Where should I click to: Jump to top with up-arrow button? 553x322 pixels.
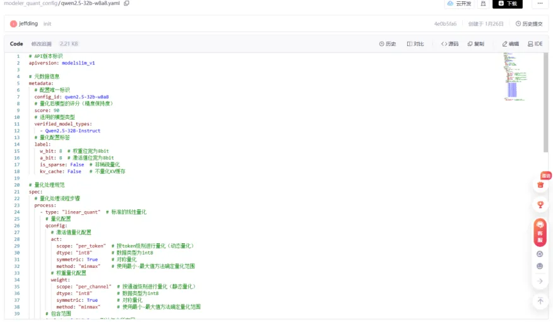click(540, 301)
